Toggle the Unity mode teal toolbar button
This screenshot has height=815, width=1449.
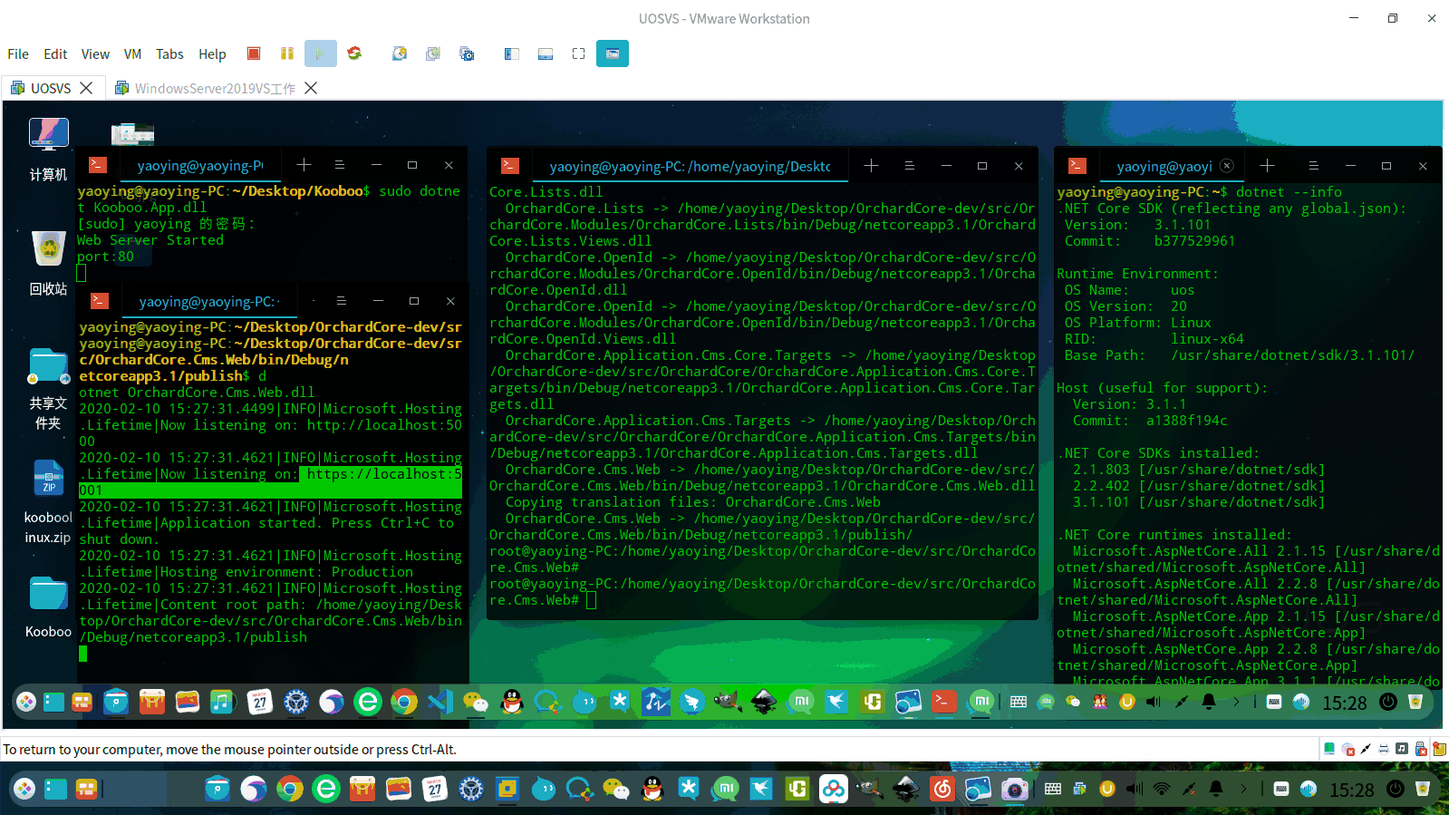click(613, 53)
